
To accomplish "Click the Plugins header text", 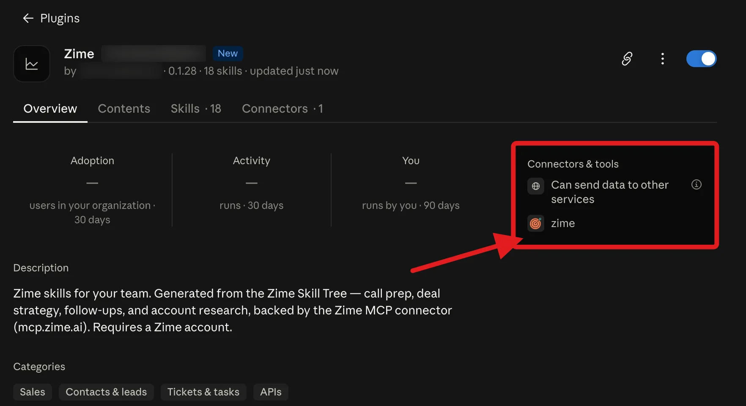I will [x=60, y=18].
